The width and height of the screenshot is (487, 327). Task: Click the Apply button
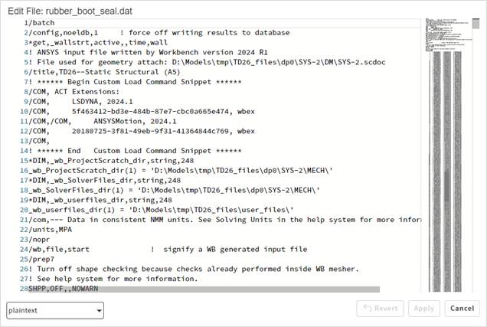tap(423, 309)
